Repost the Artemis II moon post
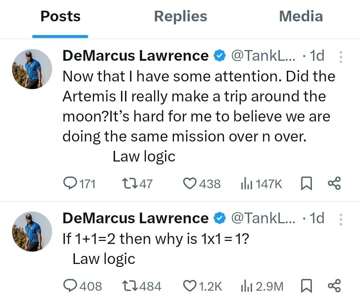 (x=128, y=184)
